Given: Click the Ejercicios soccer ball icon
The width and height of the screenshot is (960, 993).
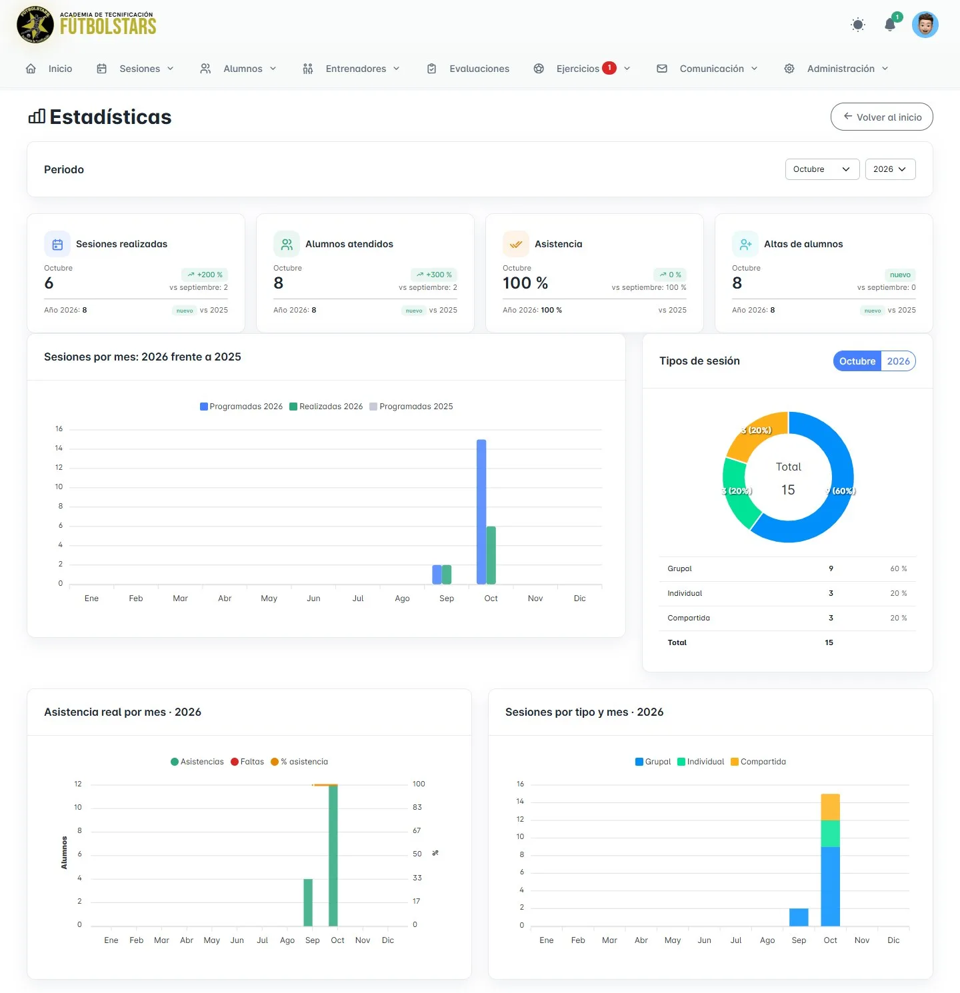Looking at the screenshot, I should pyautogui.click(x=539, y=69).
